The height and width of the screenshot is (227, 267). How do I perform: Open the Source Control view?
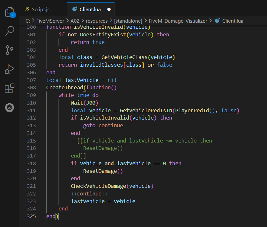10,50
